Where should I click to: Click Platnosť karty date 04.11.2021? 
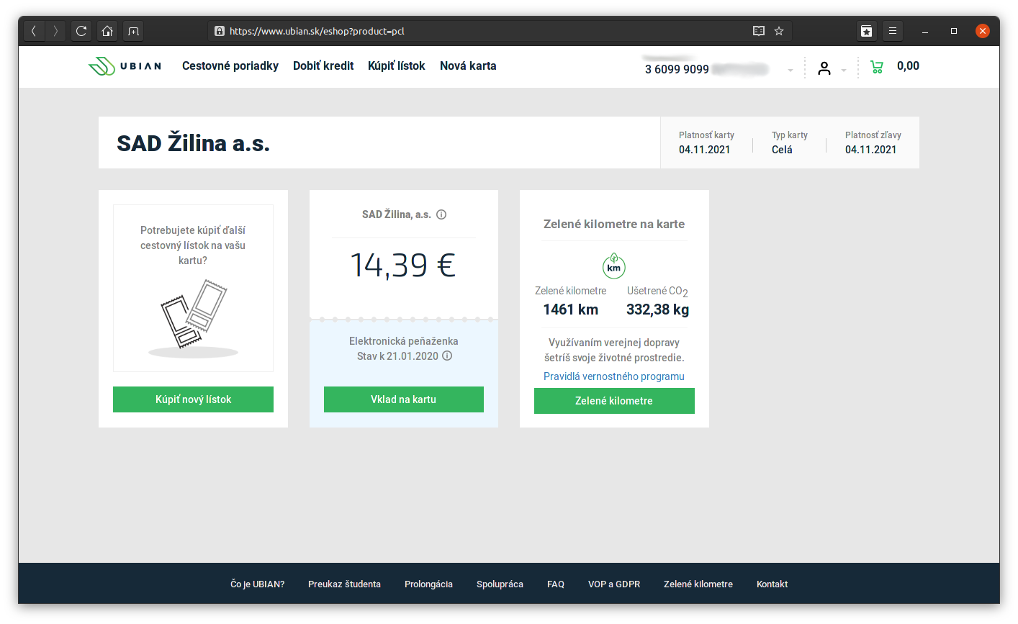pos(705,150)
